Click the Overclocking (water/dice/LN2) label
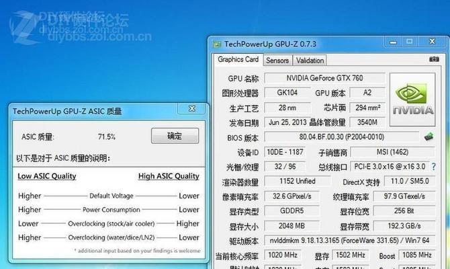The height and width of the screenshot is (269, 450). pyautogui.click(x=111, y=237)
